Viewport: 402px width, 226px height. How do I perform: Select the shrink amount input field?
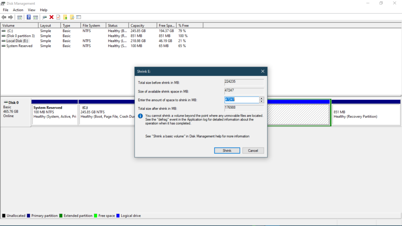pyautogui.click(x=241, y=100)
